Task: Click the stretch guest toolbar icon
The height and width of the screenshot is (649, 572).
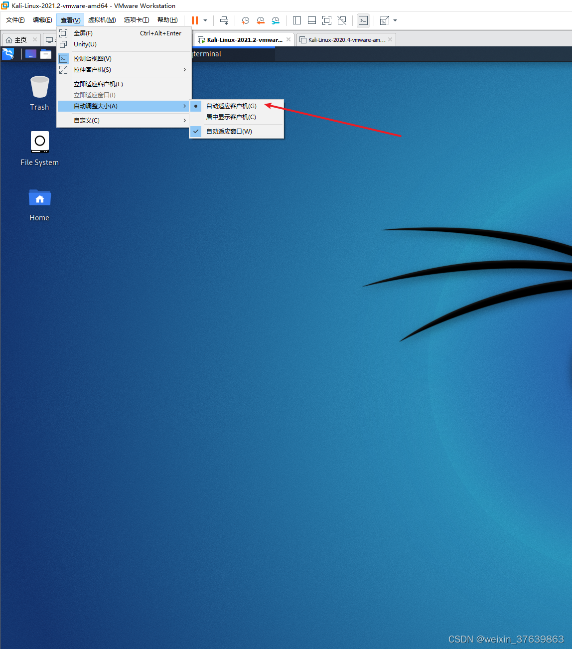Action: 385,20
